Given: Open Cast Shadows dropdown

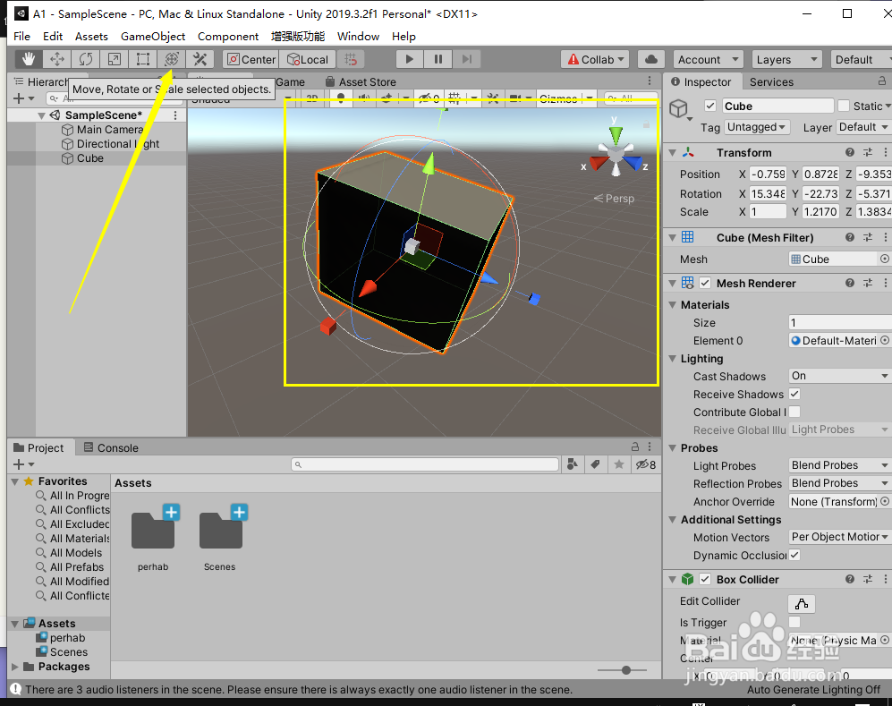Looking at the screenshot, I should tap(840, 376).
